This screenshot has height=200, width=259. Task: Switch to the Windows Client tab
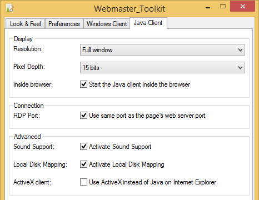(x=107, y=24)
